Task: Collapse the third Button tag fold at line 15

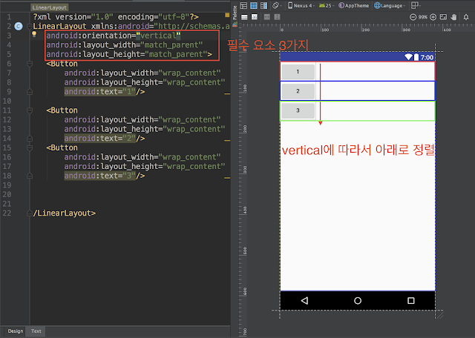Action: tap(30, 148)
